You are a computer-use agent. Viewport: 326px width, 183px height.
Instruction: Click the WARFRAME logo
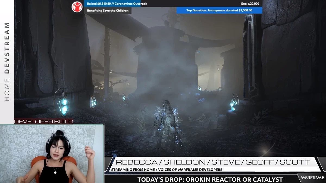pos(312,178)
